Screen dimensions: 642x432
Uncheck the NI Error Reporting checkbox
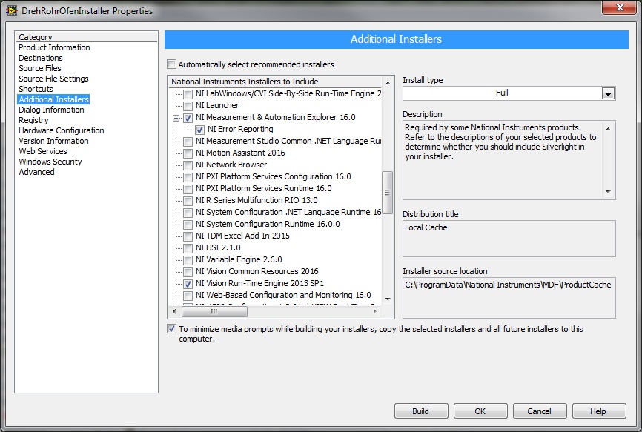pyautogui.click(x=200, y=130)
